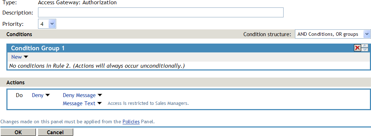
Task: Click black arrow next to Deny
Action: (48, 95)
